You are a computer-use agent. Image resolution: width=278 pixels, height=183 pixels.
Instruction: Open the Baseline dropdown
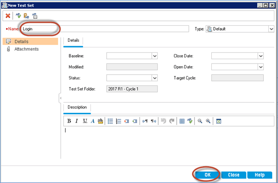(155, 56)
